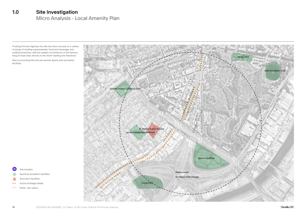Select the Skate Park green area
This screenshot has width=306, height=216.
242,57
